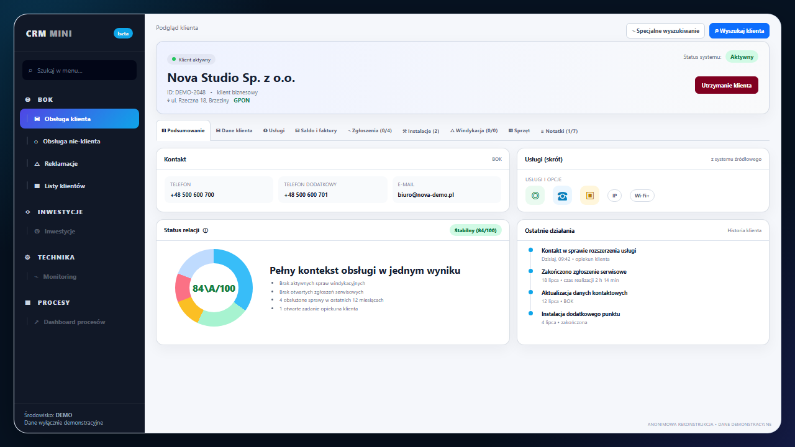Click the Listy klientów icon
Viewport: 795px width, 447px height.
[x=37, y=186]
